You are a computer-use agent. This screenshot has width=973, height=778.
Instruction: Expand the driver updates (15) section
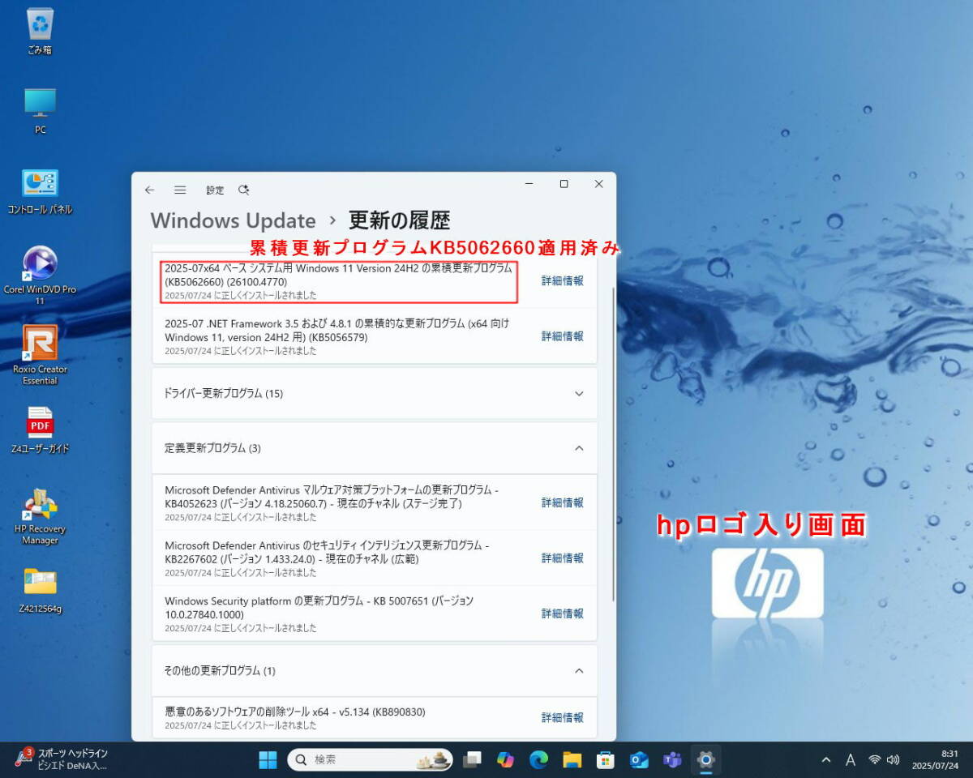(x=375, y=393)
